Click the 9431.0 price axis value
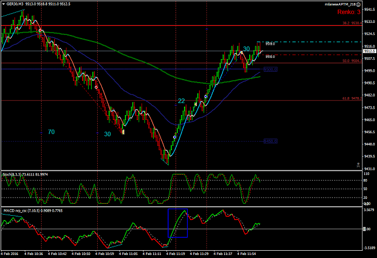Viewport: 377px width, 258px height. 370,169
